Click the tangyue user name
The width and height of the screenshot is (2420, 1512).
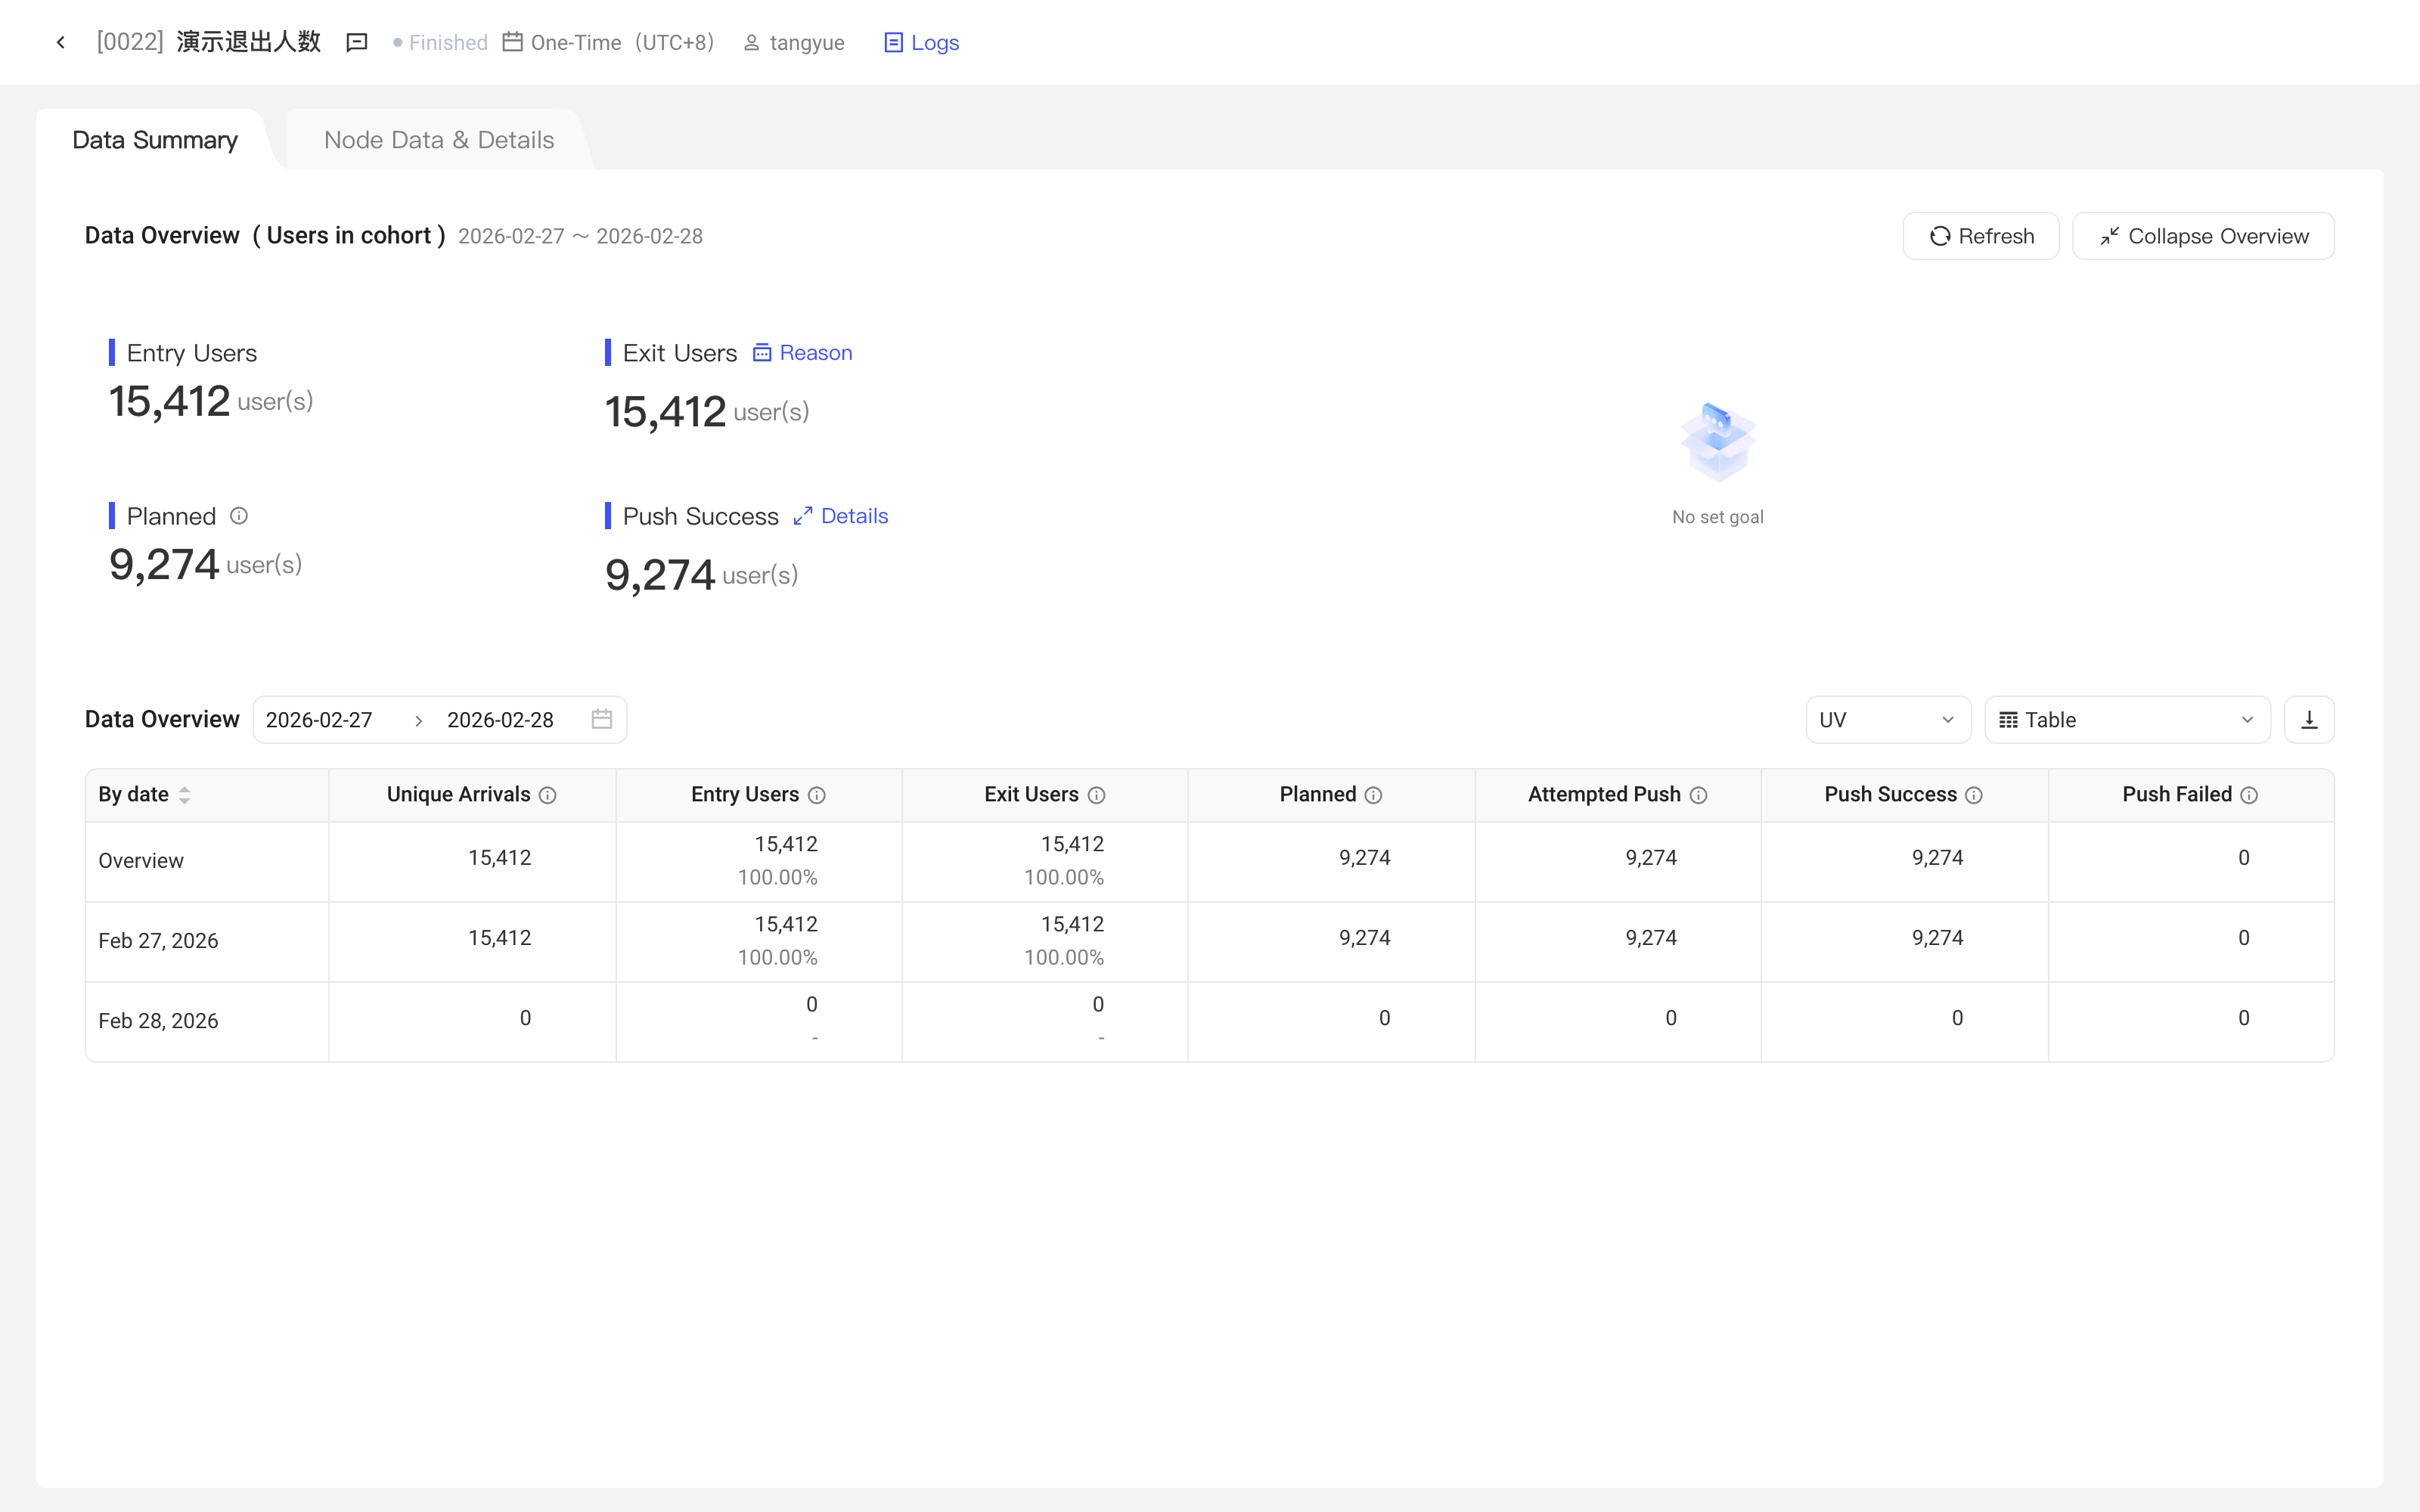(807, 42)
